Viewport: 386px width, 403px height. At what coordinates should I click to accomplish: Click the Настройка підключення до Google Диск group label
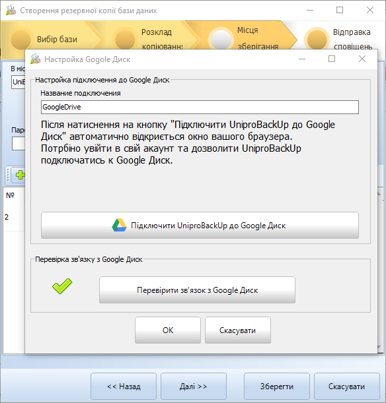102,80
